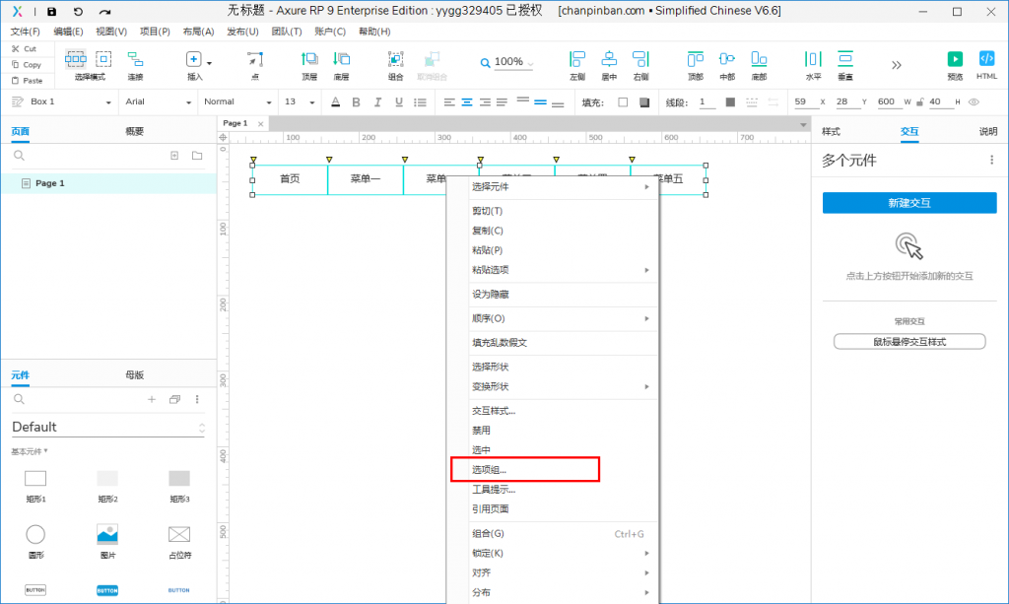1009x604 pixels.
Task: Click the 组合 (Group) toolbar icon
Action: [395, 63]
